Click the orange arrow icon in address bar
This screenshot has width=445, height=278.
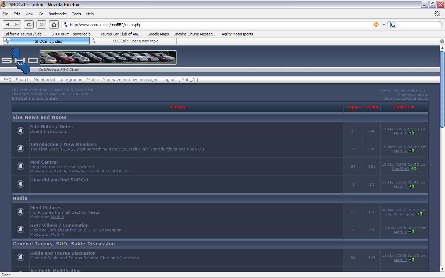tap(376, 25)
